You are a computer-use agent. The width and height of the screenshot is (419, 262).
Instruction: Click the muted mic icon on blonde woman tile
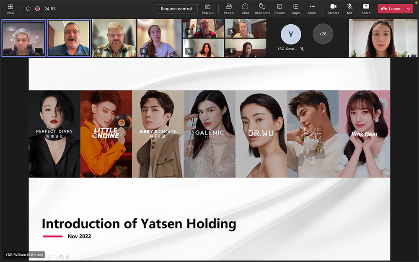pos(231,32)
